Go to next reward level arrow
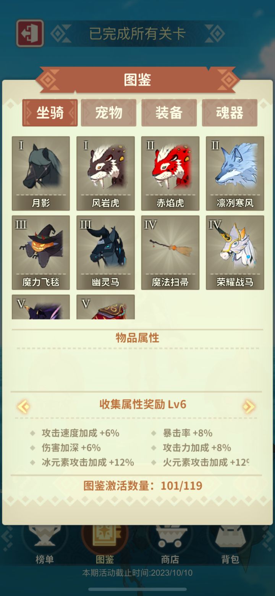This screenshot has height=596, width=275. coord(249,407)
